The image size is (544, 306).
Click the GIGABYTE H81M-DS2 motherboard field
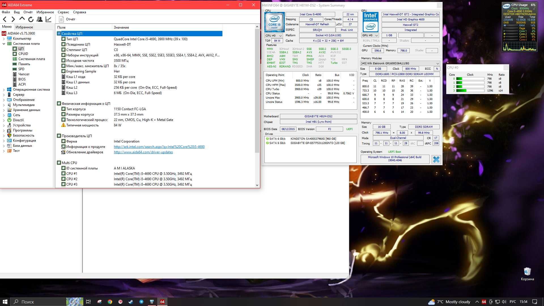(x=318, y=116)
